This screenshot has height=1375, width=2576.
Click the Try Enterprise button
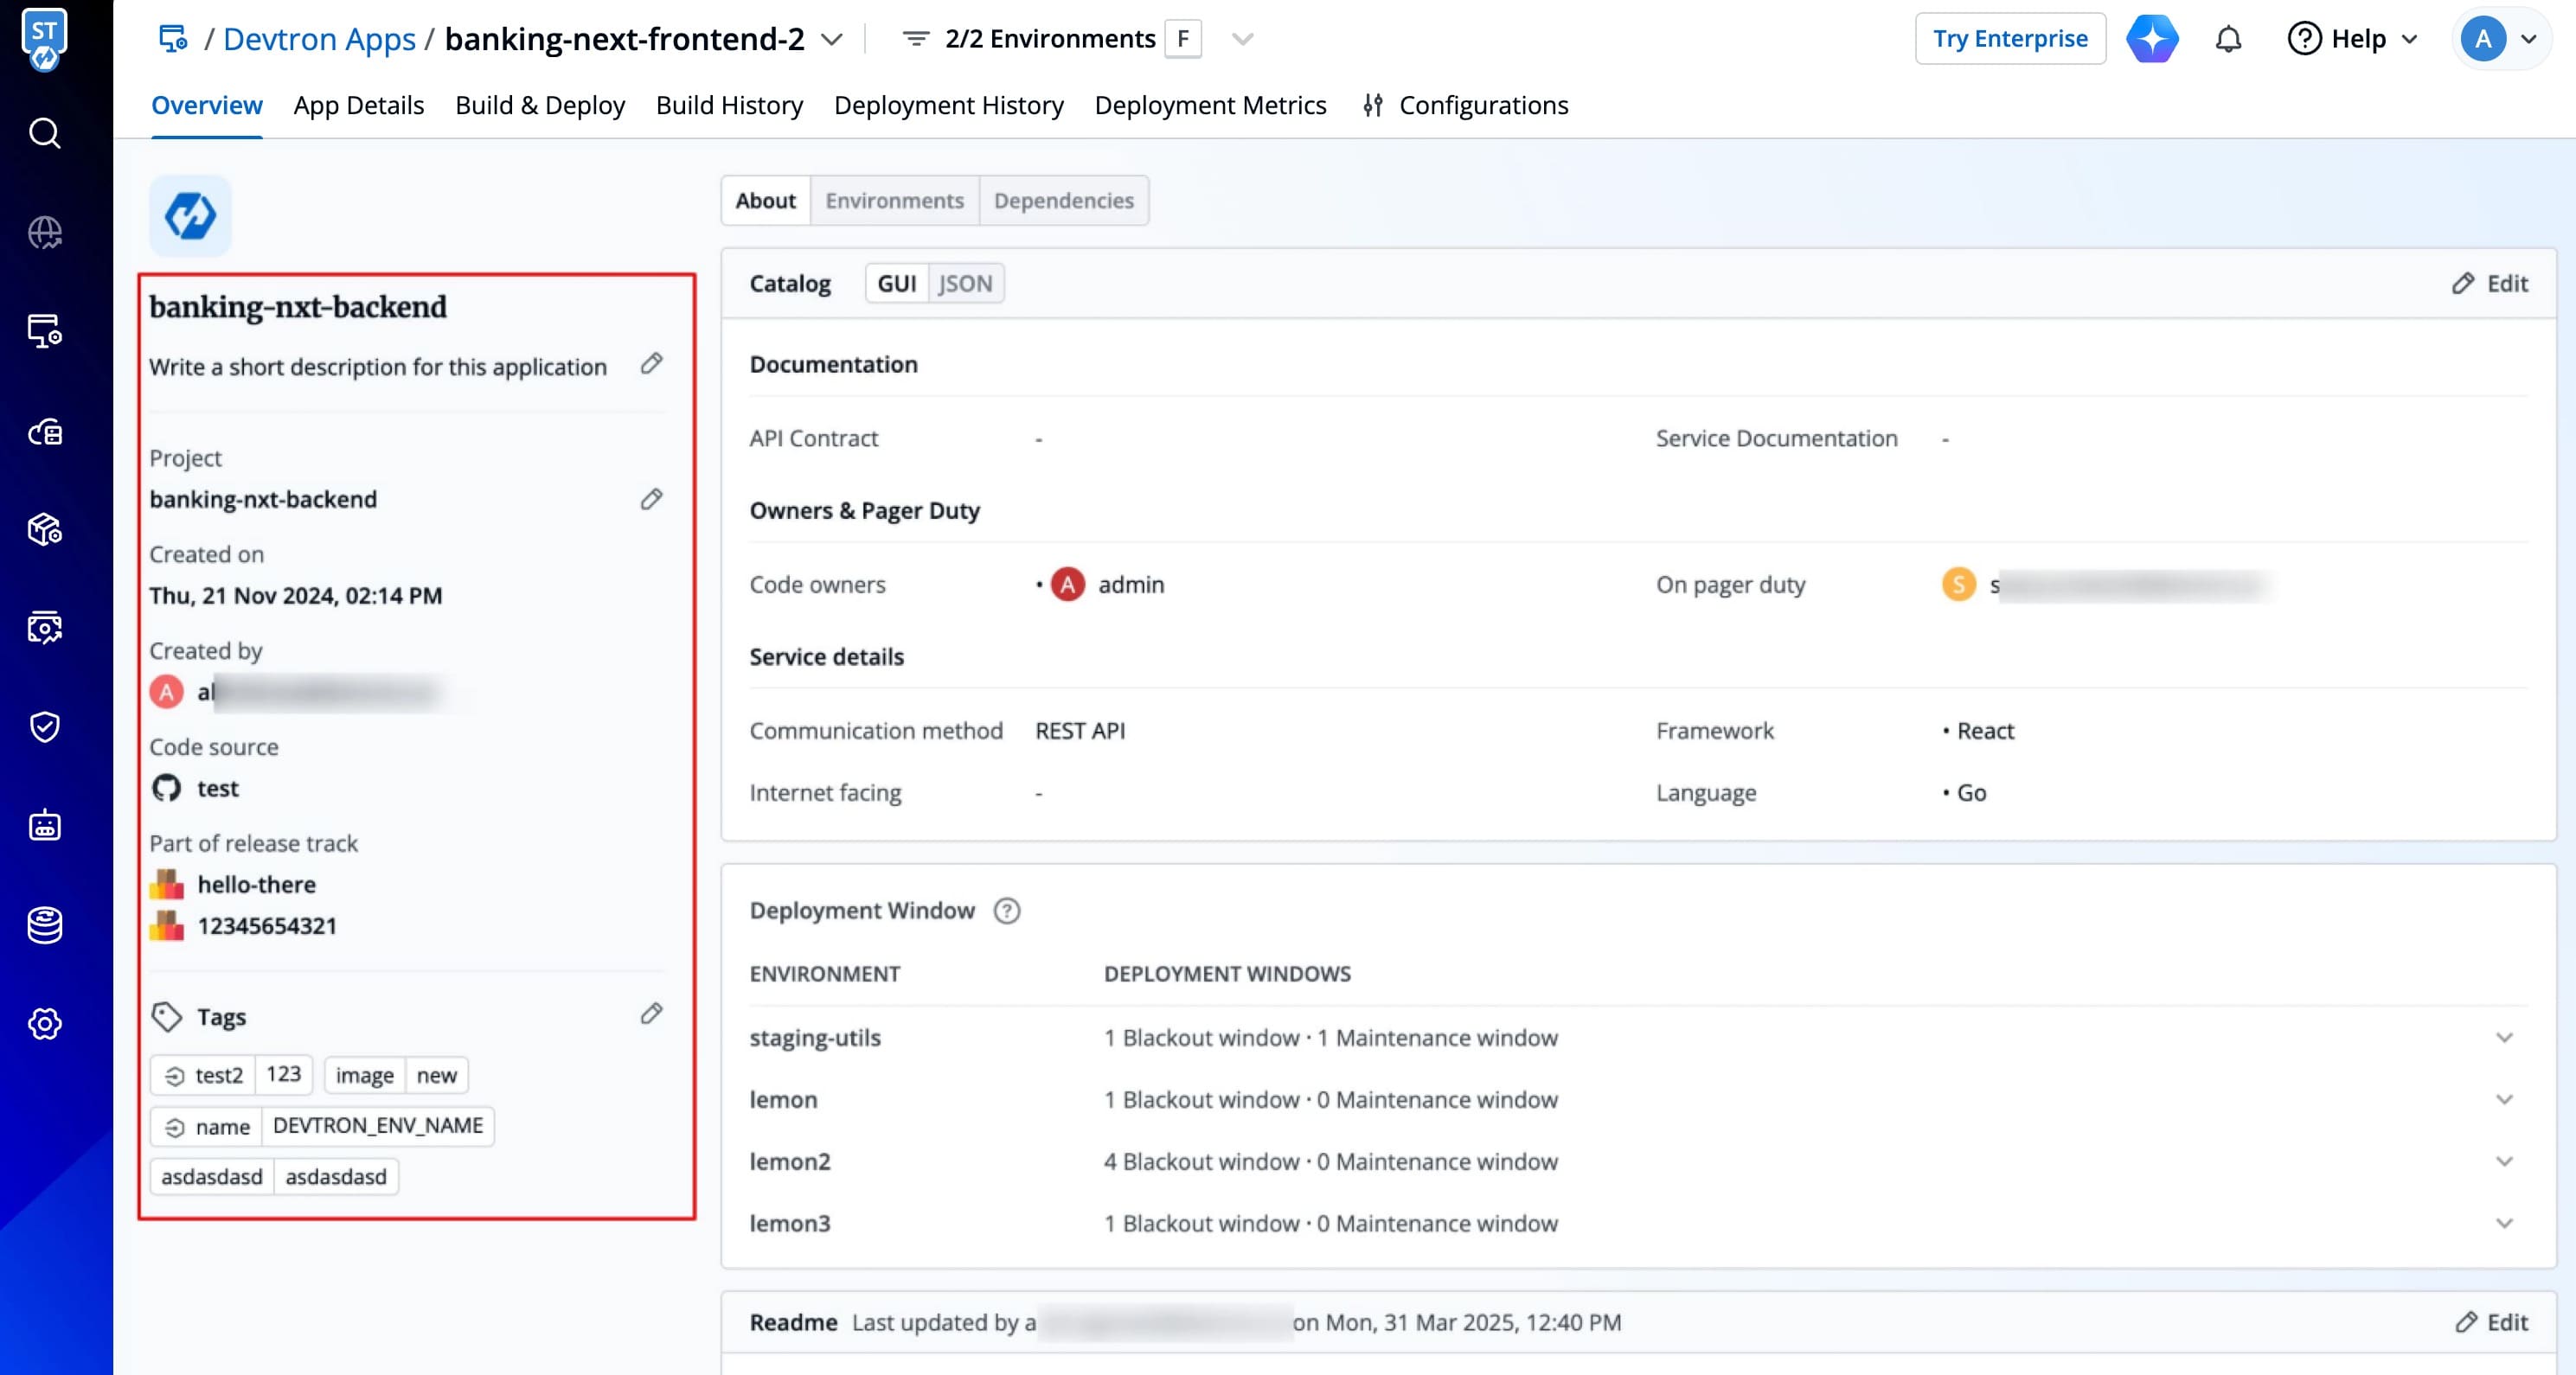pyautogui.click(x=2009, y=39)
